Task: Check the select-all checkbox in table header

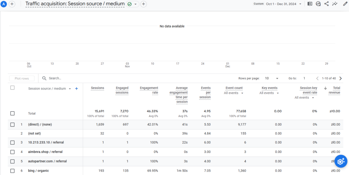Action: [x=13, y=88]
